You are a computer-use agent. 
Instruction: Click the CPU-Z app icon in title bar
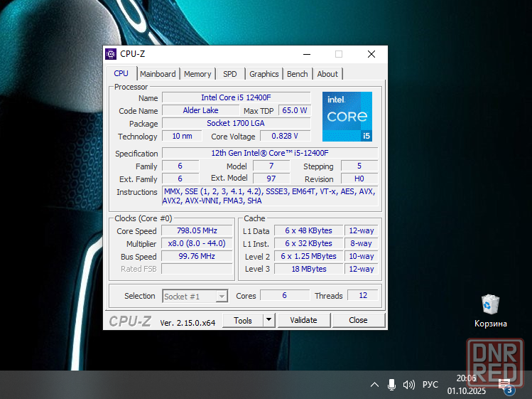(x=111, y=54)
